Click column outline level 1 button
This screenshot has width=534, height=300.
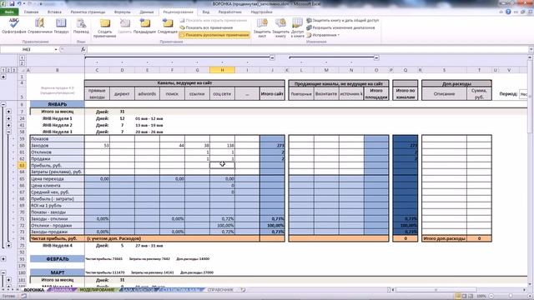click(22, 58)
